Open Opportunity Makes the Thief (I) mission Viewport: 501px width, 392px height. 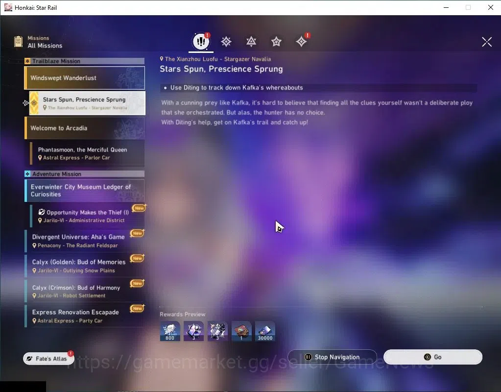click(x=87, y=216)
